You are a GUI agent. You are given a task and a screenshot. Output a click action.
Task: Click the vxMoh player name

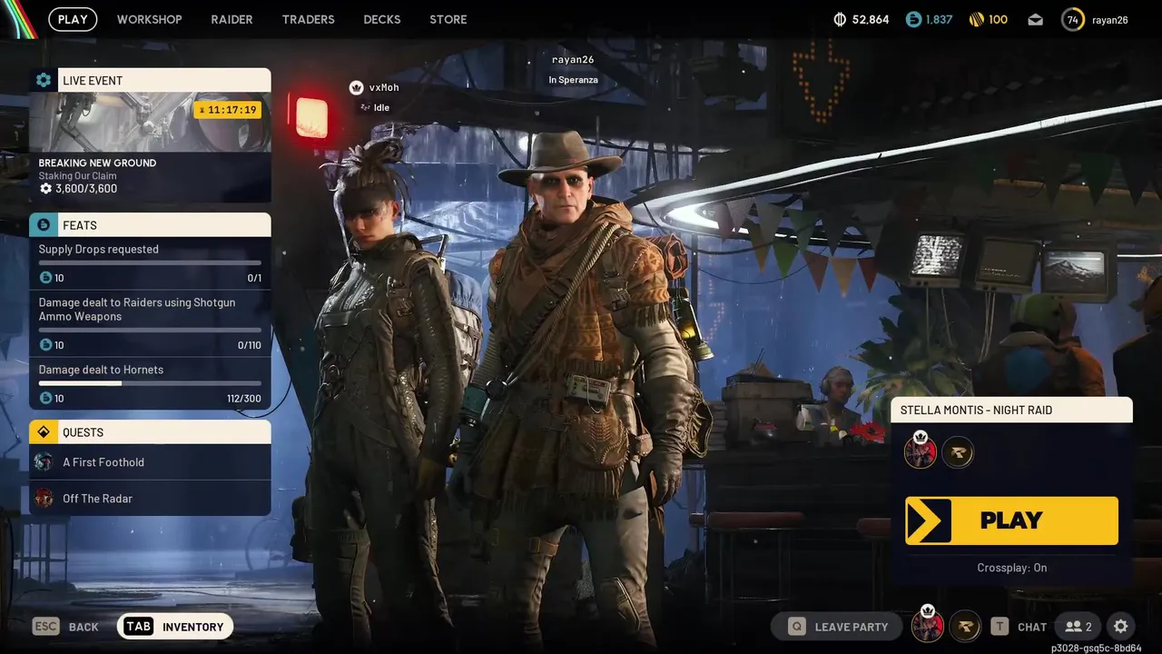[x=384, y=87]
